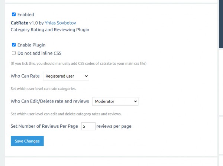Open the Who Can Edit/Delete dropdown

click(114, 101)
